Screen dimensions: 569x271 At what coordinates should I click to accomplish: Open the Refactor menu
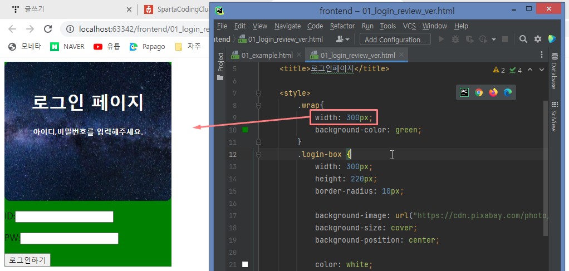point(342,26)
